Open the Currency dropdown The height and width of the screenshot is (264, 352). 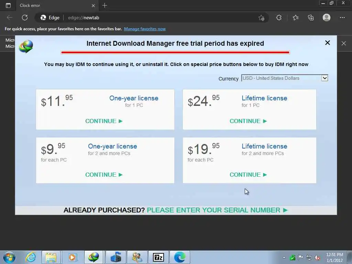pos(285,78)
